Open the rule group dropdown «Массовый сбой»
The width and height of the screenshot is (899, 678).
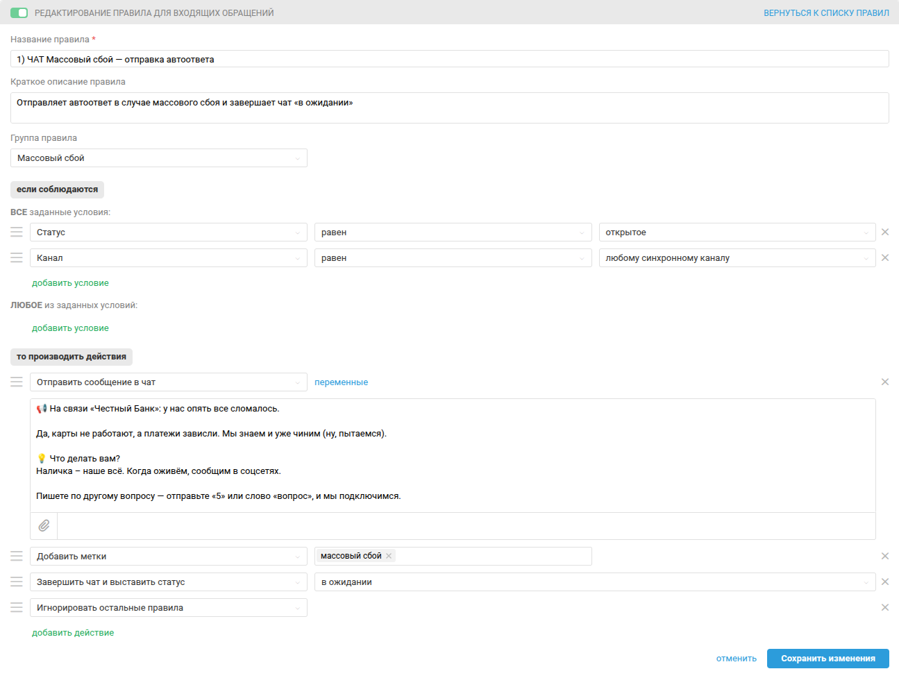coord(158,158)
